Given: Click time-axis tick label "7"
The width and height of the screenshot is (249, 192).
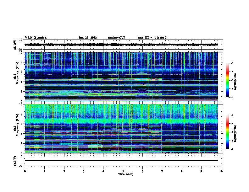Looking at the screenshot, I should tap(162, 171).
